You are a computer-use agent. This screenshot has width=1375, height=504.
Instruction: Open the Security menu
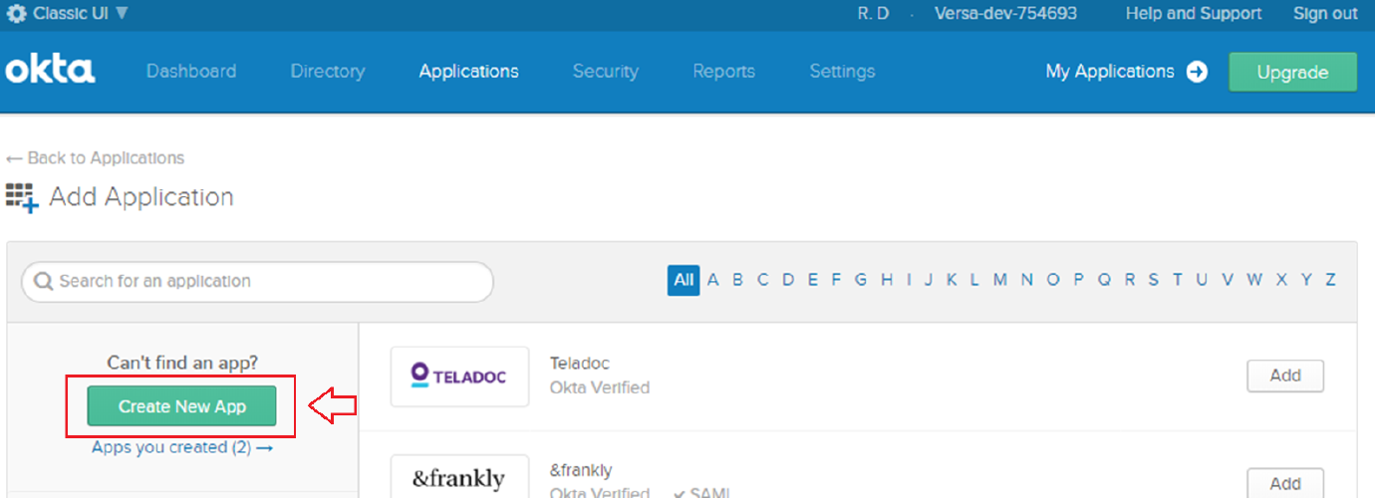tap(605, 72)
